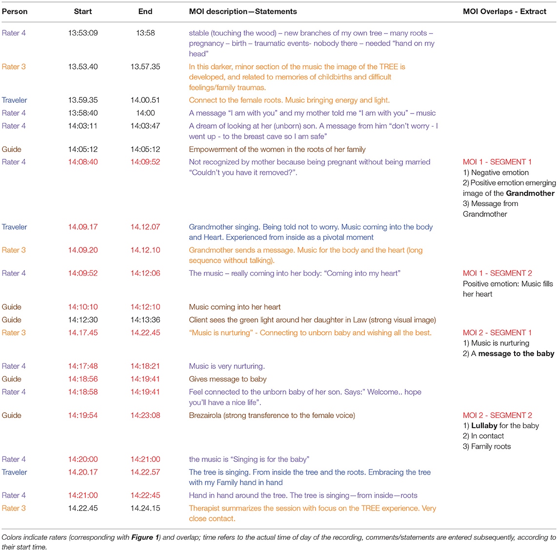Select red start time 14:08:40
Screen dimensions: 558x551
pyautogui.click(x=83, y=162)
